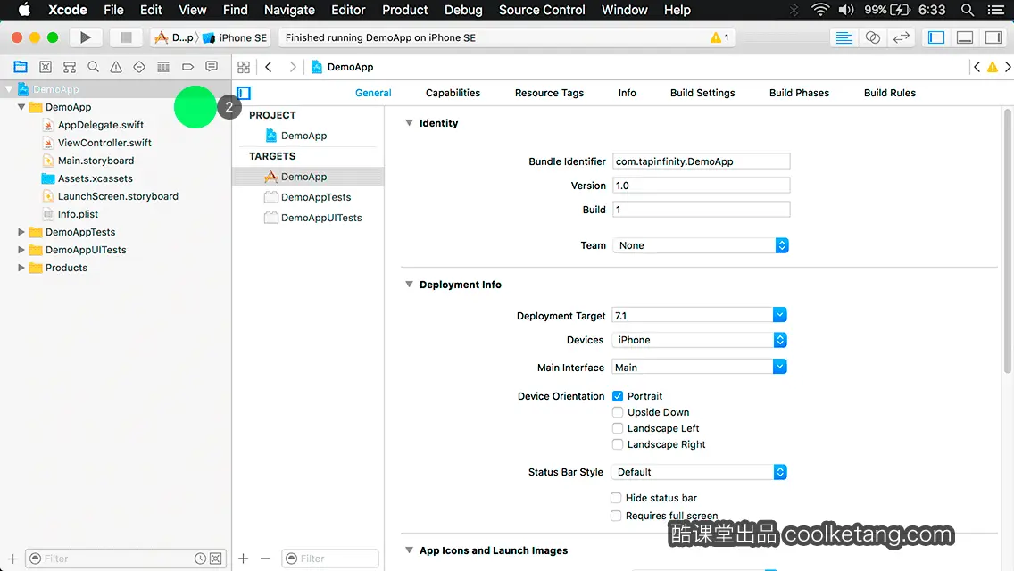This screenshot has height=571, width=1014.
Task: Add new file with navigator plus button
Action: (12, 559)
